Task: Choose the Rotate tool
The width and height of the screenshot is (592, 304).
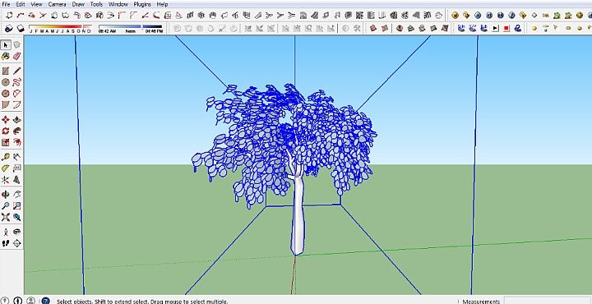Action: [x=5, y=131]
